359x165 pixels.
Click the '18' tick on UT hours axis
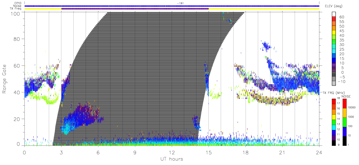tap(246, 152)
